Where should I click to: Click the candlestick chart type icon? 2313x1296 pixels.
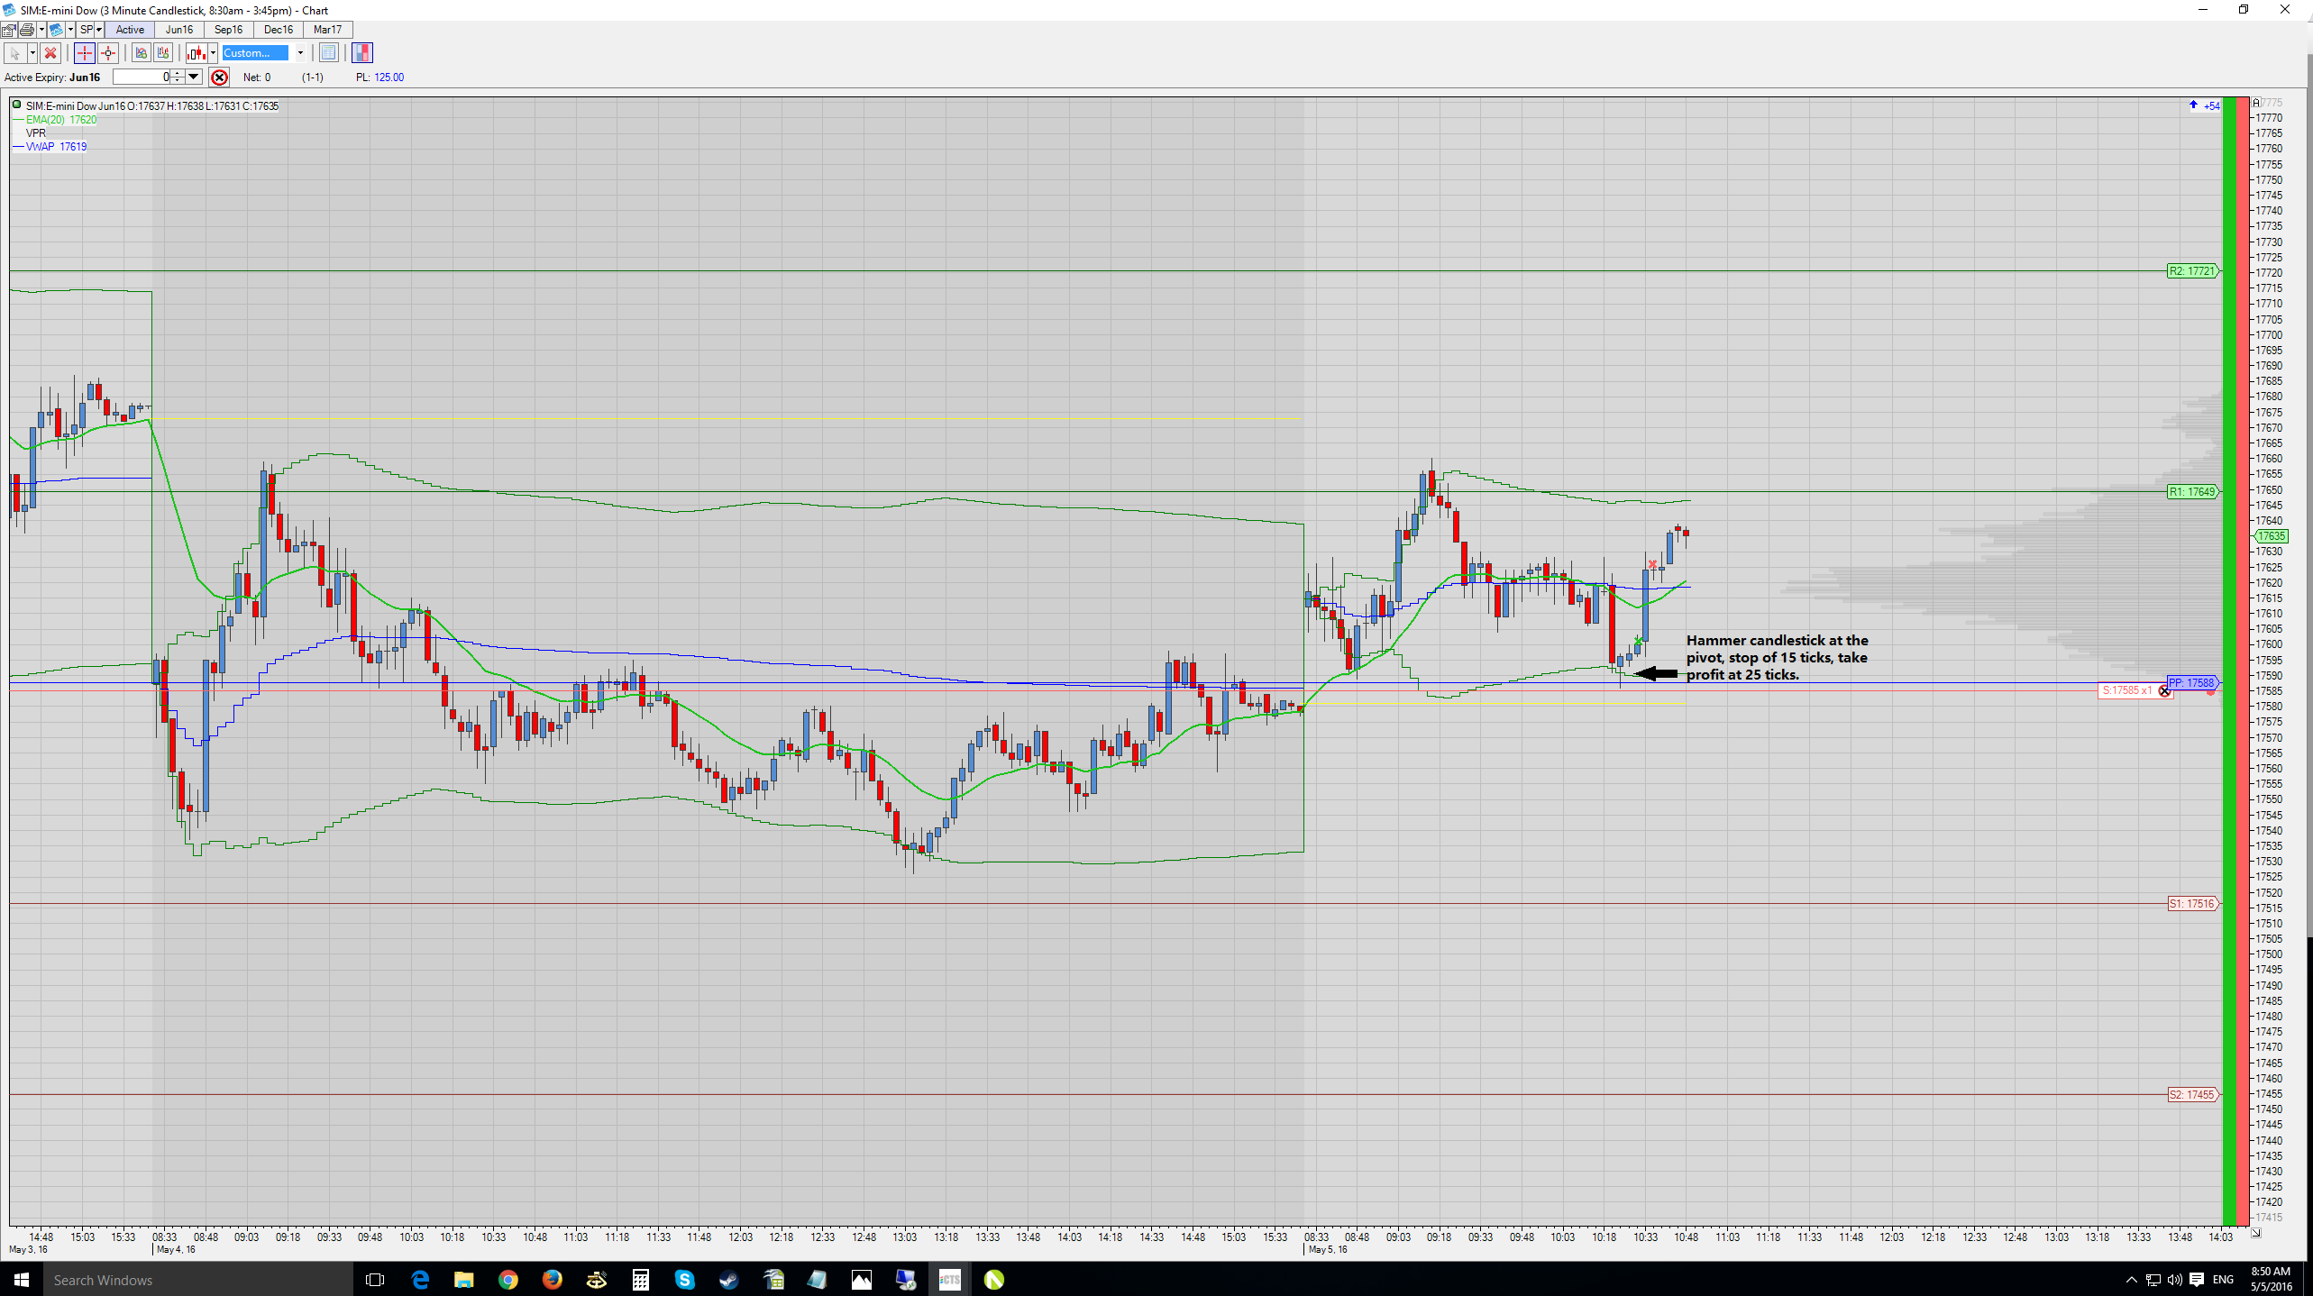pos(197,53)
